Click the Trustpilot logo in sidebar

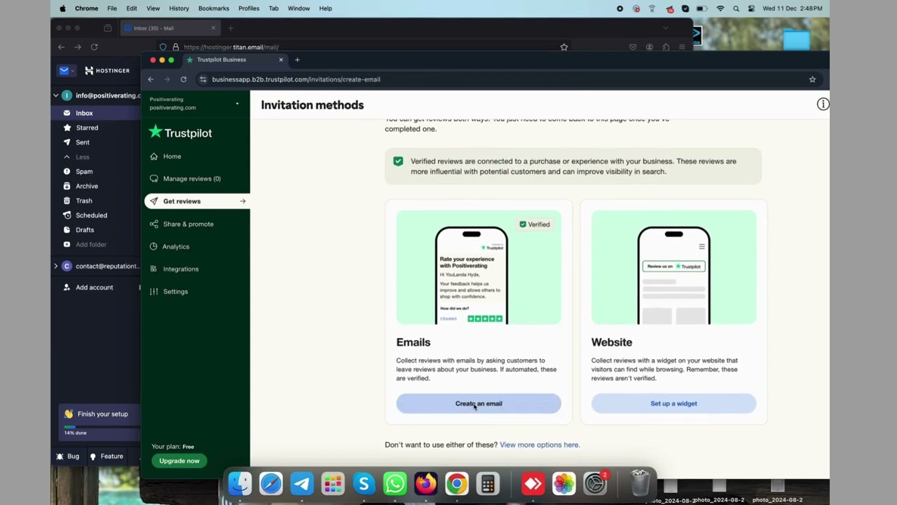[x=180, y=133]
